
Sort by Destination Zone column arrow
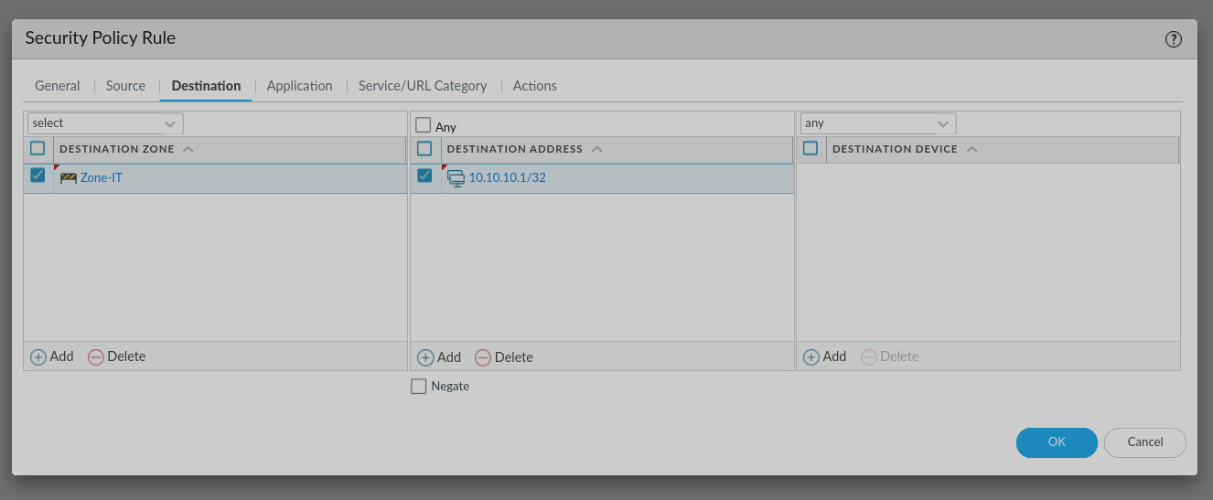tap(188, 149)
